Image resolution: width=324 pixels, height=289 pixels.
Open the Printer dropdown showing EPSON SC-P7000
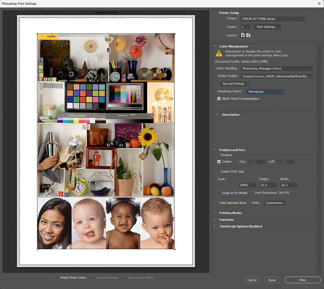pyautogui.click(x=273, y=19)
